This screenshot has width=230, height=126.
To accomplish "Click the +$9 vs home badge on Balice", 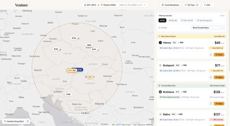I will coord(217,120).
